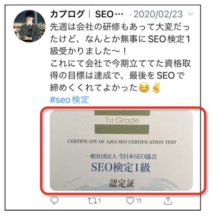Click the 一般社団法人 全日本SEO協会 line
213x217 pixels.
(121, 156)
